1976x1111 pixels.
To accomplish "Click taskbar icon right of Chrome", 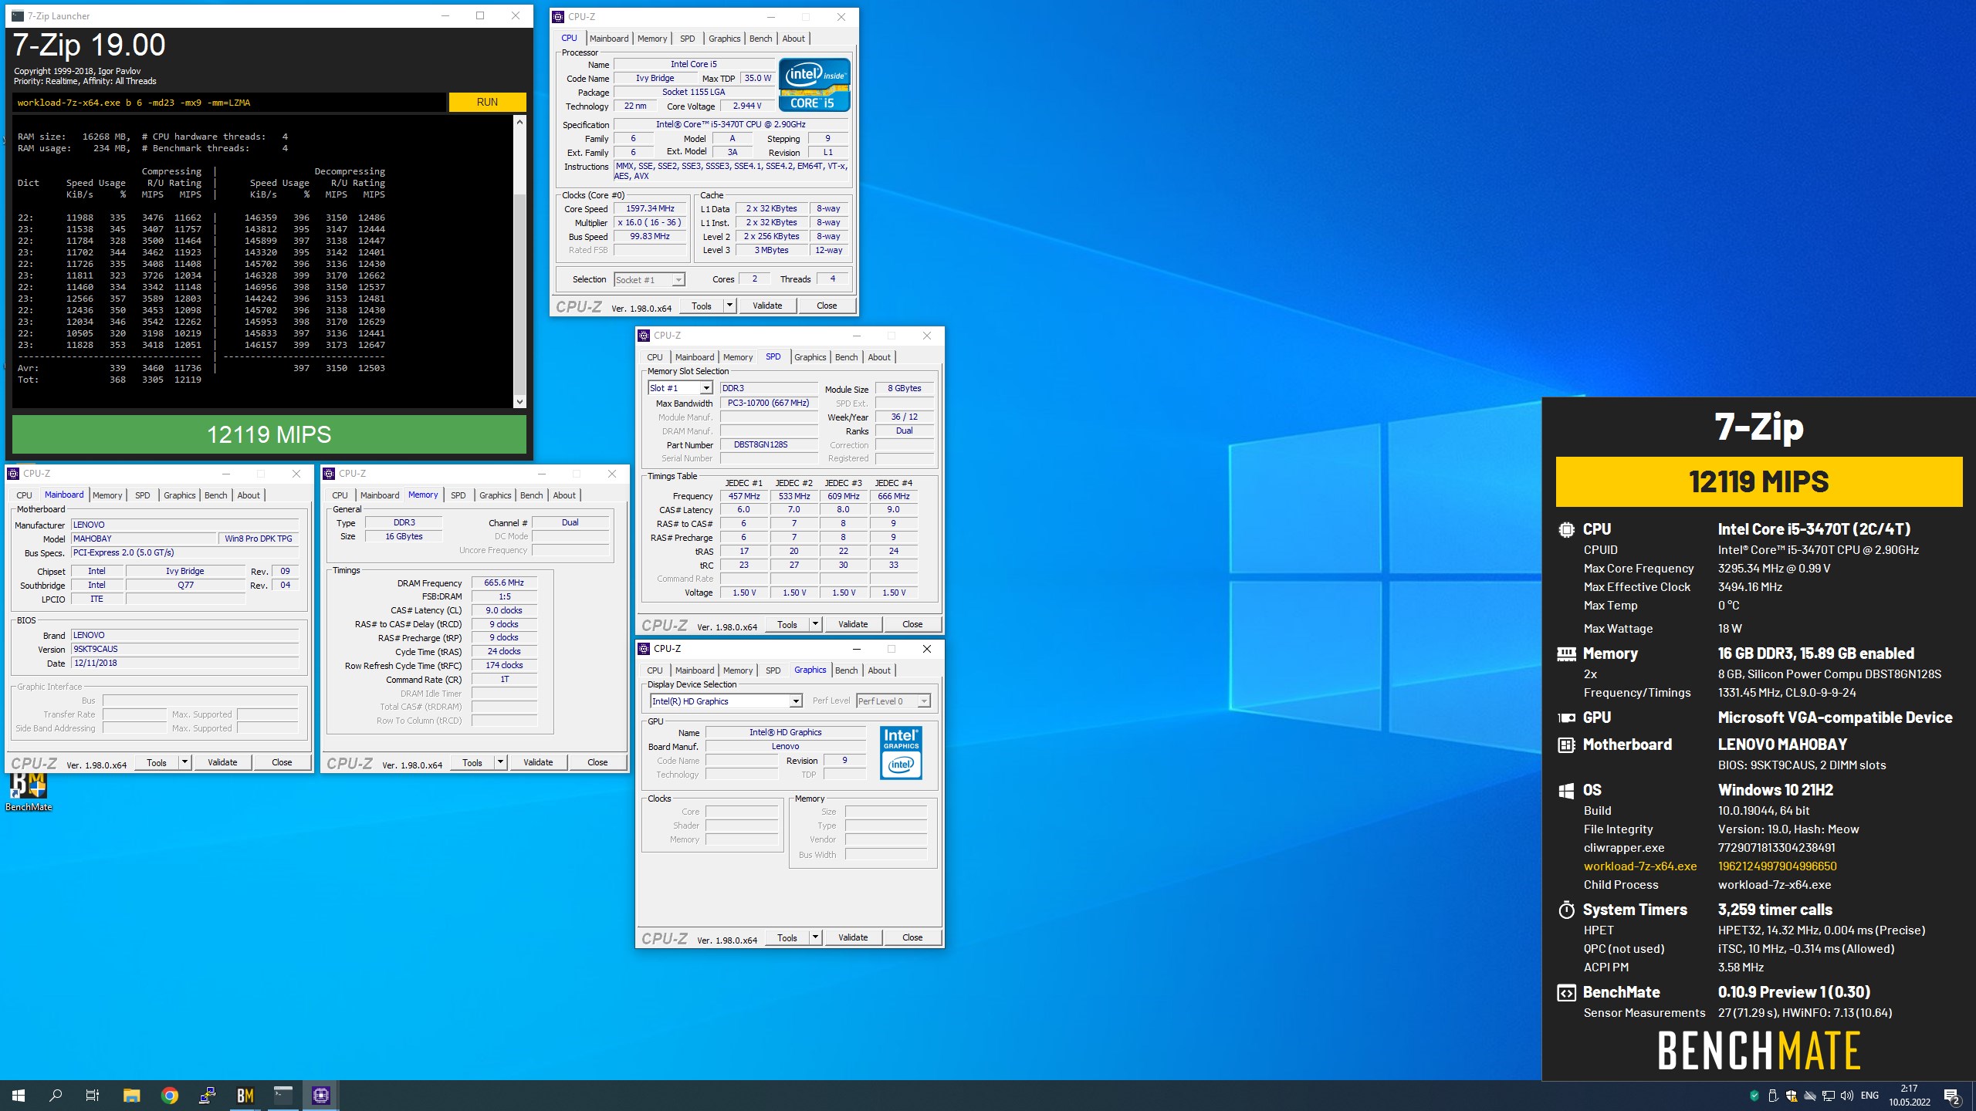I will coord(207,1096).
